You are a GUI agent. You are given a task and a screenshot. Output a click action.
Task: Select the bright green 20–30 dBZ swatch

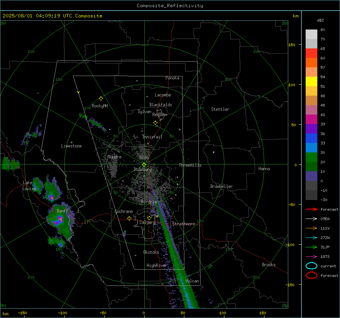coord(311,157)
